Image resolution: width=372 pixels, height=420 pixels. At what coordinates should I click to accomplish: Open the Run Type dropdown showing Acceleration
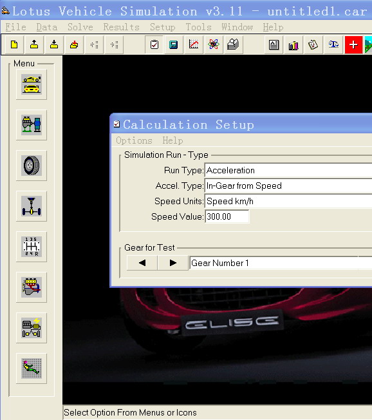(288, 170)
